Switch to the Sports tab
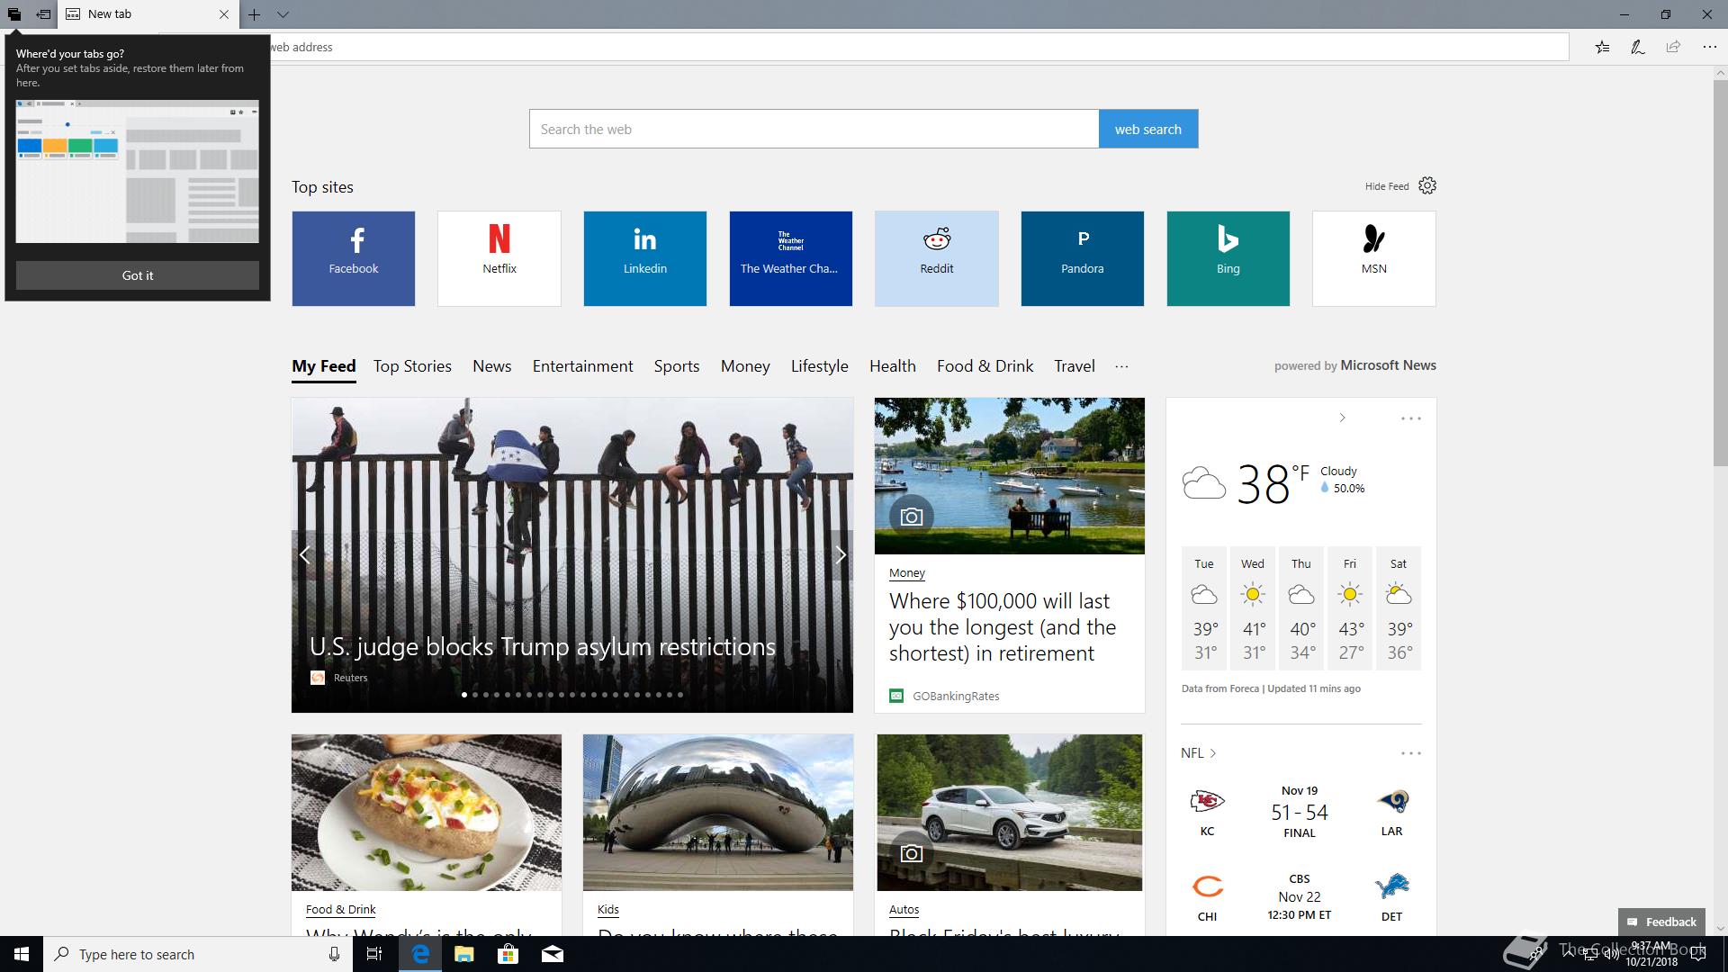The image size is (1728, 972). 677,366
